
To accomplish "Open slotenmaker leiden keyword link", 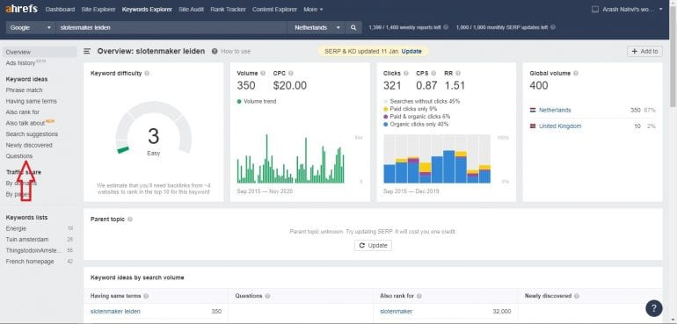I will [x=115, y=311].
